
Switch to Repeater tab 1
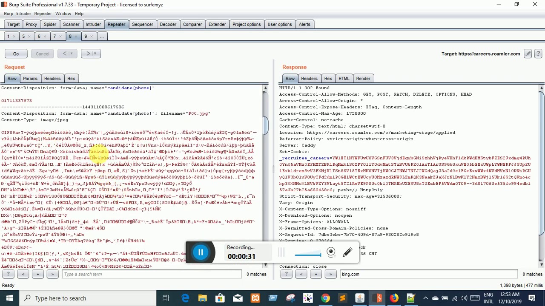click(x=8, y=37)
